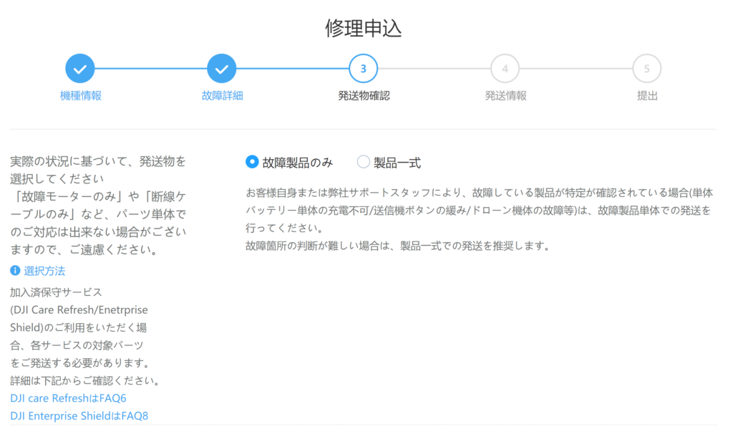The image size is (733, 432).
Task: Click the text 詳細は下記からご確認ください。
Action: (87, 381)
